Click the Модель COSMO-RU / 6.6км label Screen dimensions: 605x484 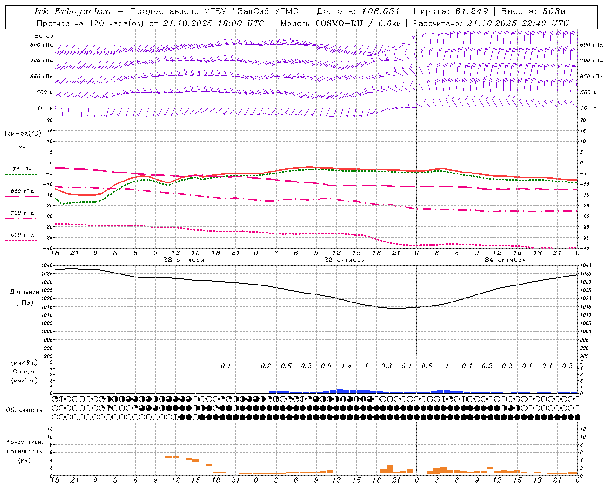click(340, 23)
